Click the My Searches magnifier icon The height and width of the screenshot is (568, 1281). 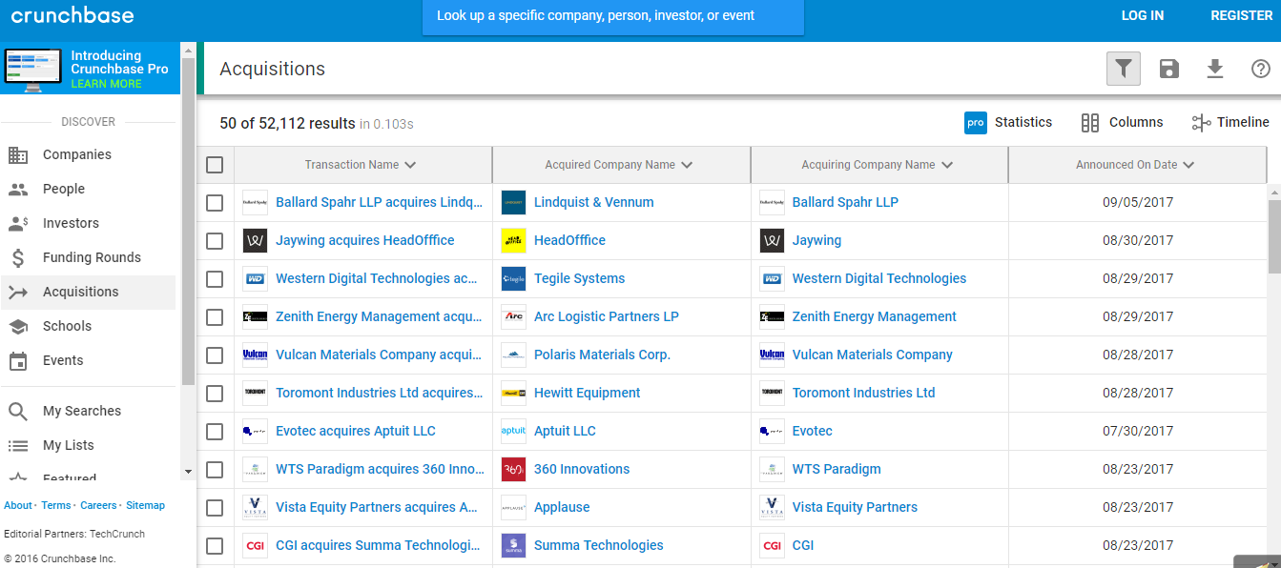18,411
